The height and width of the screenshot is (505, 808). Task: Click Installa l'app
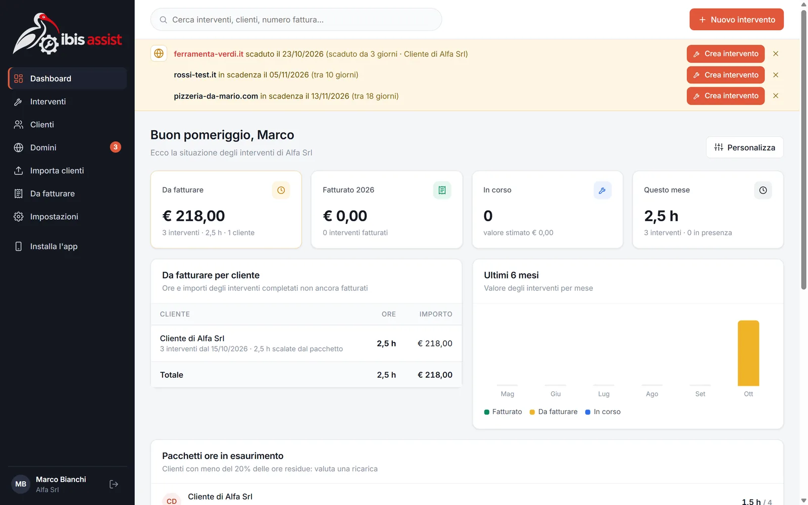tap(67, 246)
